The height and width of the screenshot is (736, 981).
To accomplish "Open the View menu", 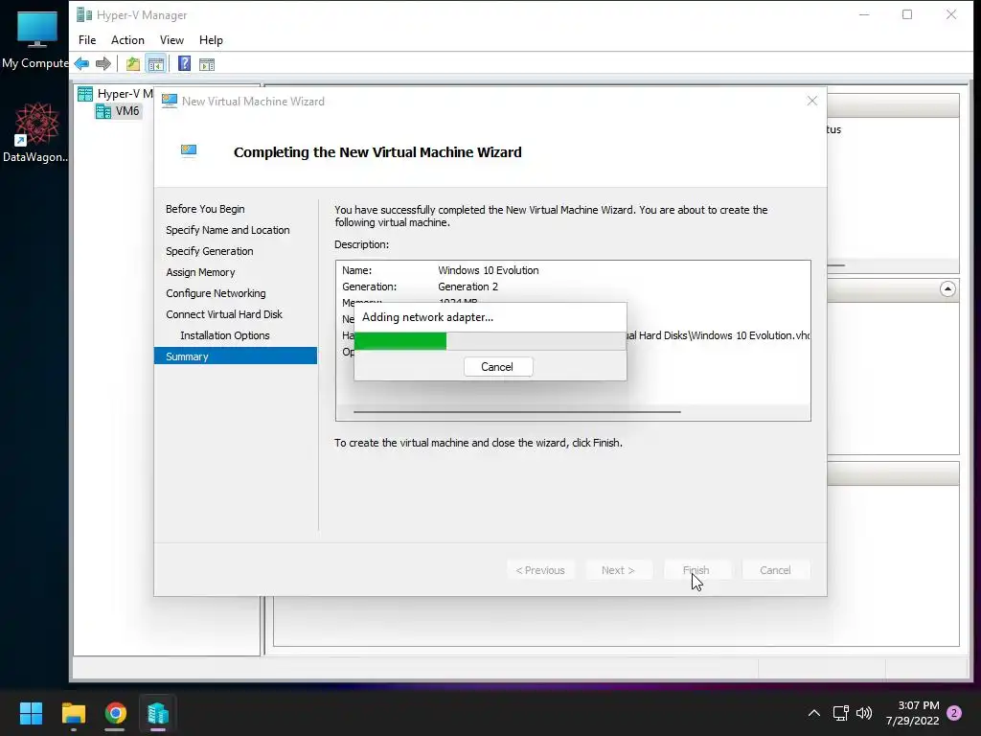I will (171, 40).
